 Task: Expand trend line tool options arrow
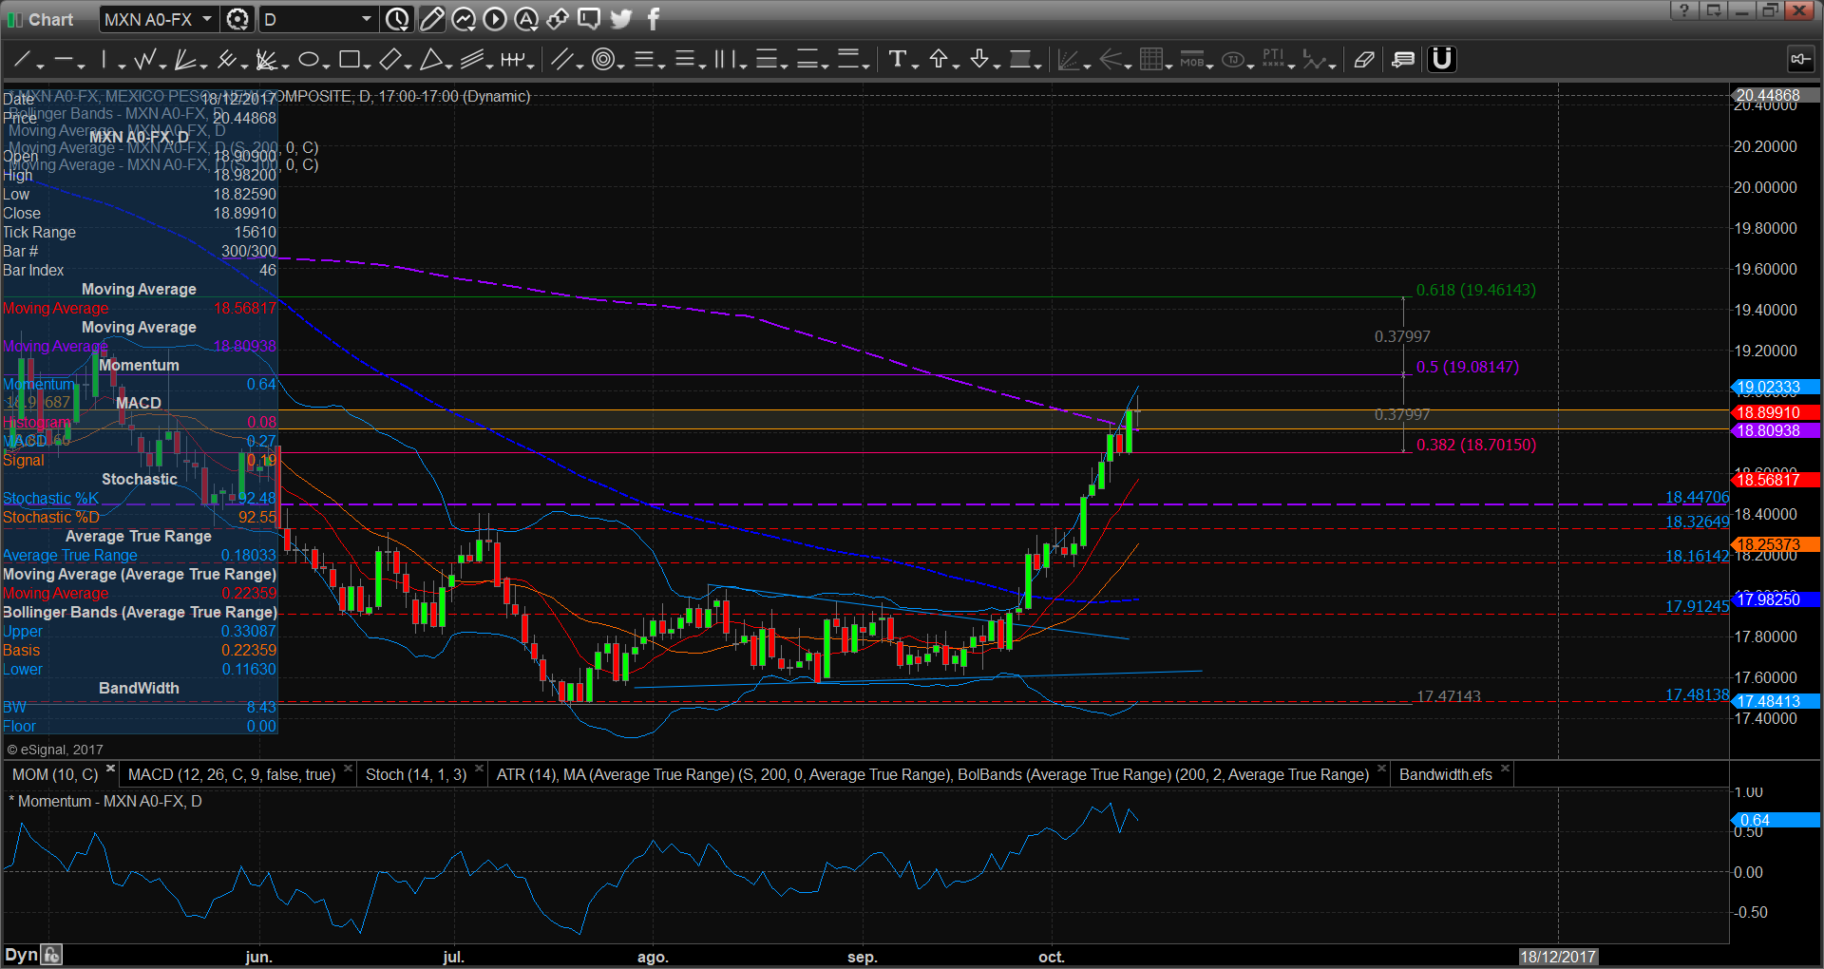point(40,65)
